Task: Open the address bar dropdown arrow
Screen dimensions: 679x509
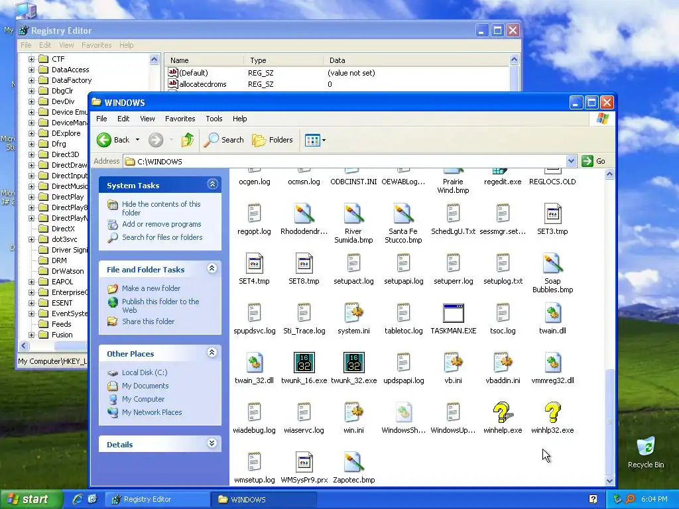Action: pyautogui.click(x=571, y=161)
